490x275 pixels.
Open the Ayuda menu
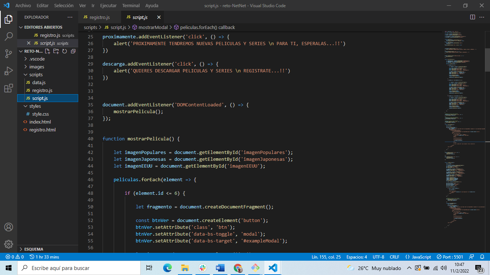point(152,6)
